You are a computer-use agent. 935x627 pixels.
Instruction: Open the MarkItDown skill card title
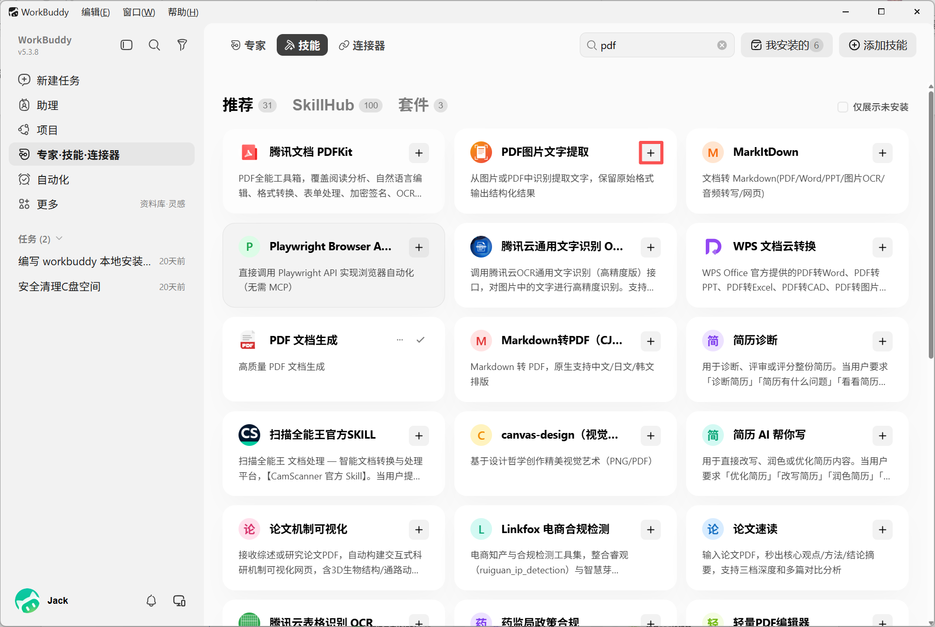pyautogui.click(x=766, y=152)
